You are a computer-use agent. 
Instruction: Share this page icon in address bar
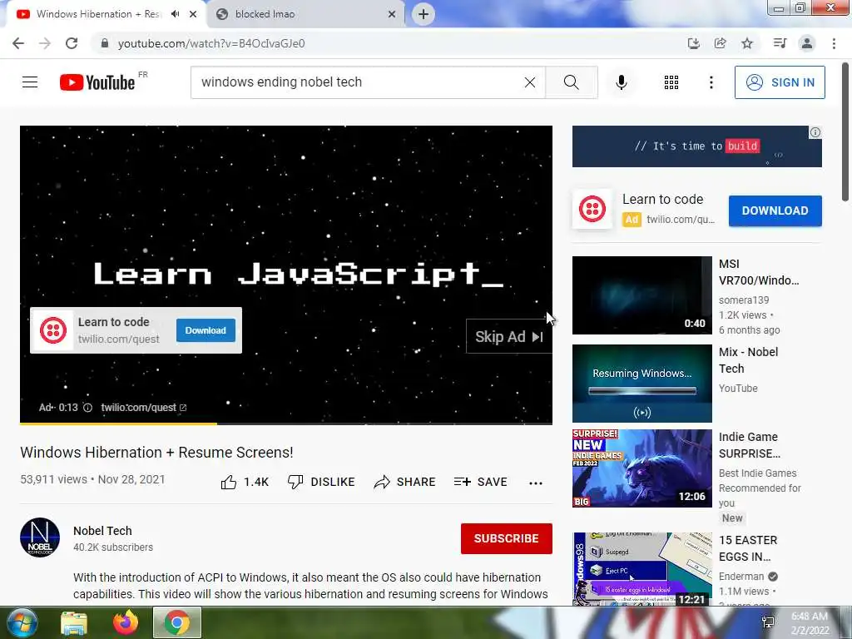point(720,43)
